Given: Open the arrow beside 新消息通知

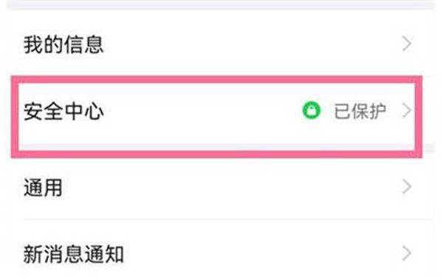Looking at the screenshot, I should coord(406,253).
